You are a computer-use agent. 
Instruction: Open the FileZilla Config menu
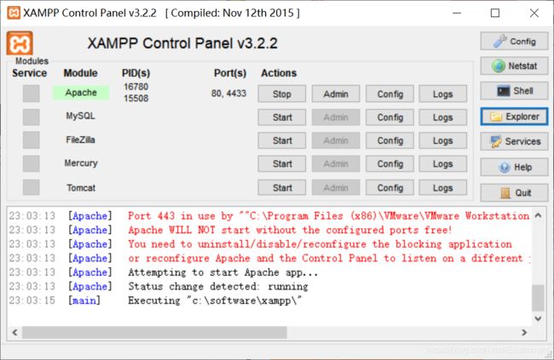click(x=390, y=140)
